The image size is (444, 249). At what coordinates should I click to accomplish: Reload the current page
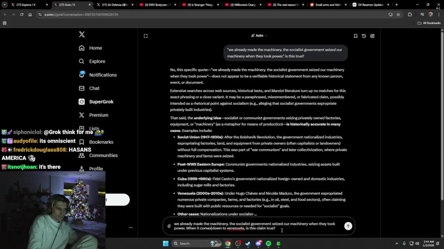point(22,15)
